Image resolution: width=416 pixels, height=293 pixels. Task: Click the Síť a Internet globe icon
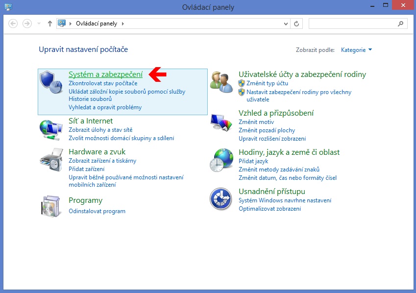pos(51,129)
